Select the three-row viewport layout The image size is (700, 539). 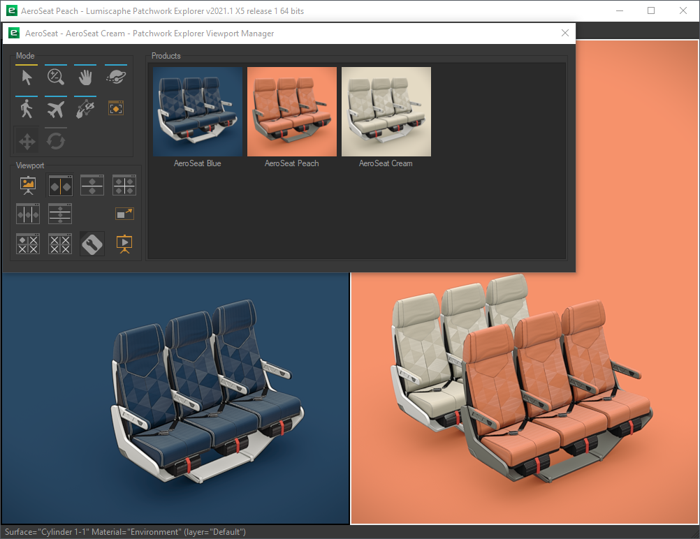[60, 214]
